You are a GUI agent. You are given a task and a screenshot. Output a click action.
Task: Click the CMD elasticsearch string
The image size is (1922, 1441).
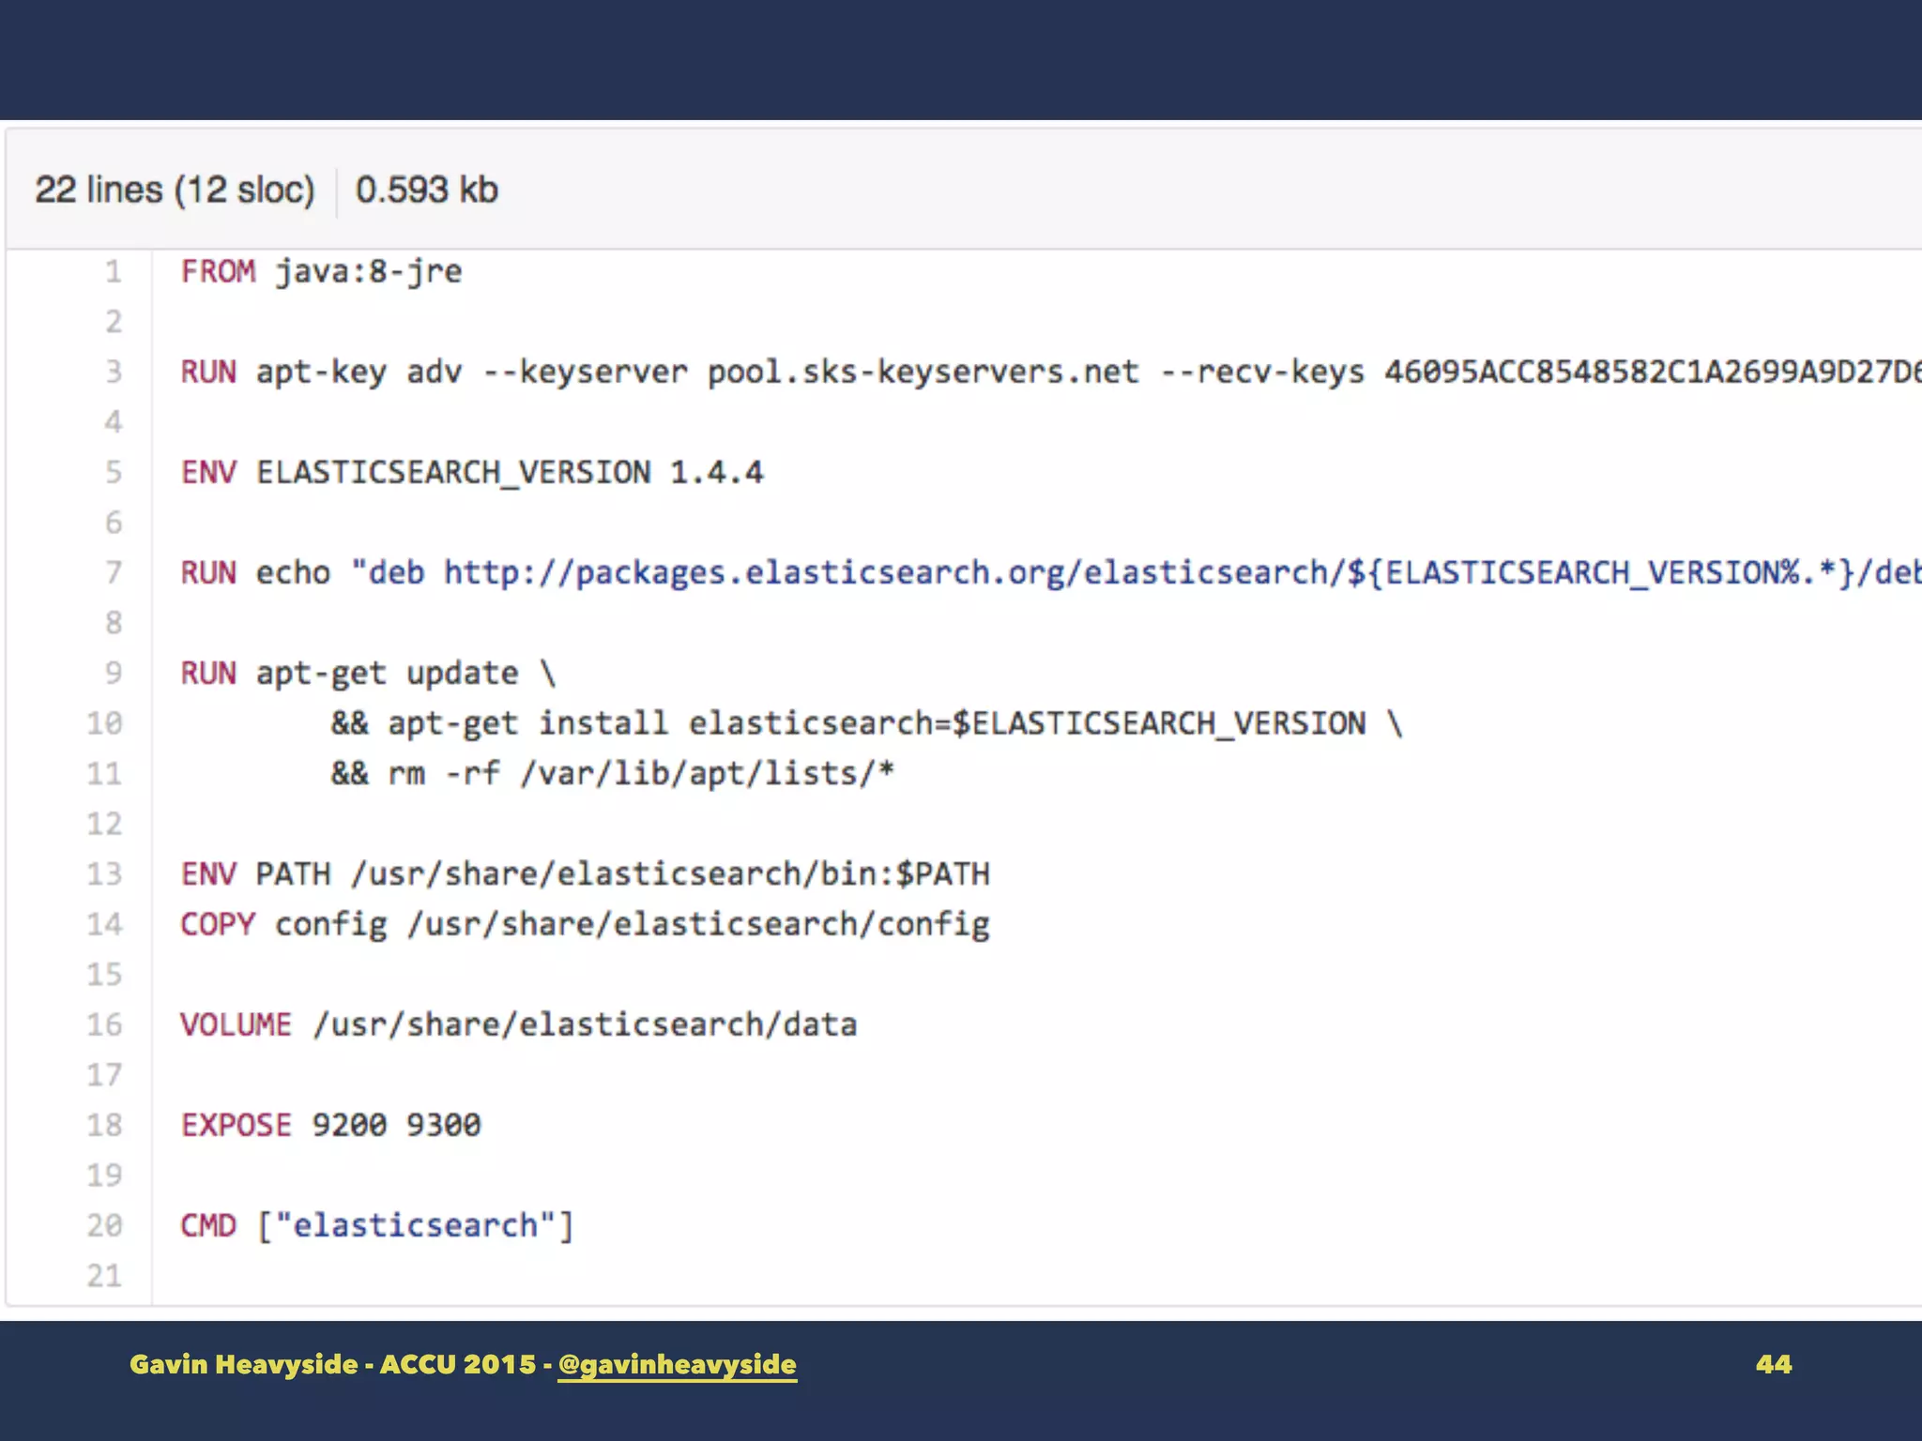[415, 1225]
